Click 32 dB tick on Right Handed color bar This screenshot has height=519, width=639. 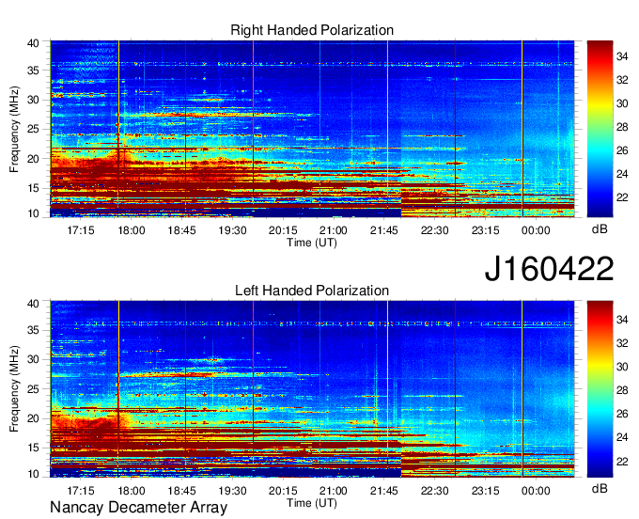coord(622,80)
